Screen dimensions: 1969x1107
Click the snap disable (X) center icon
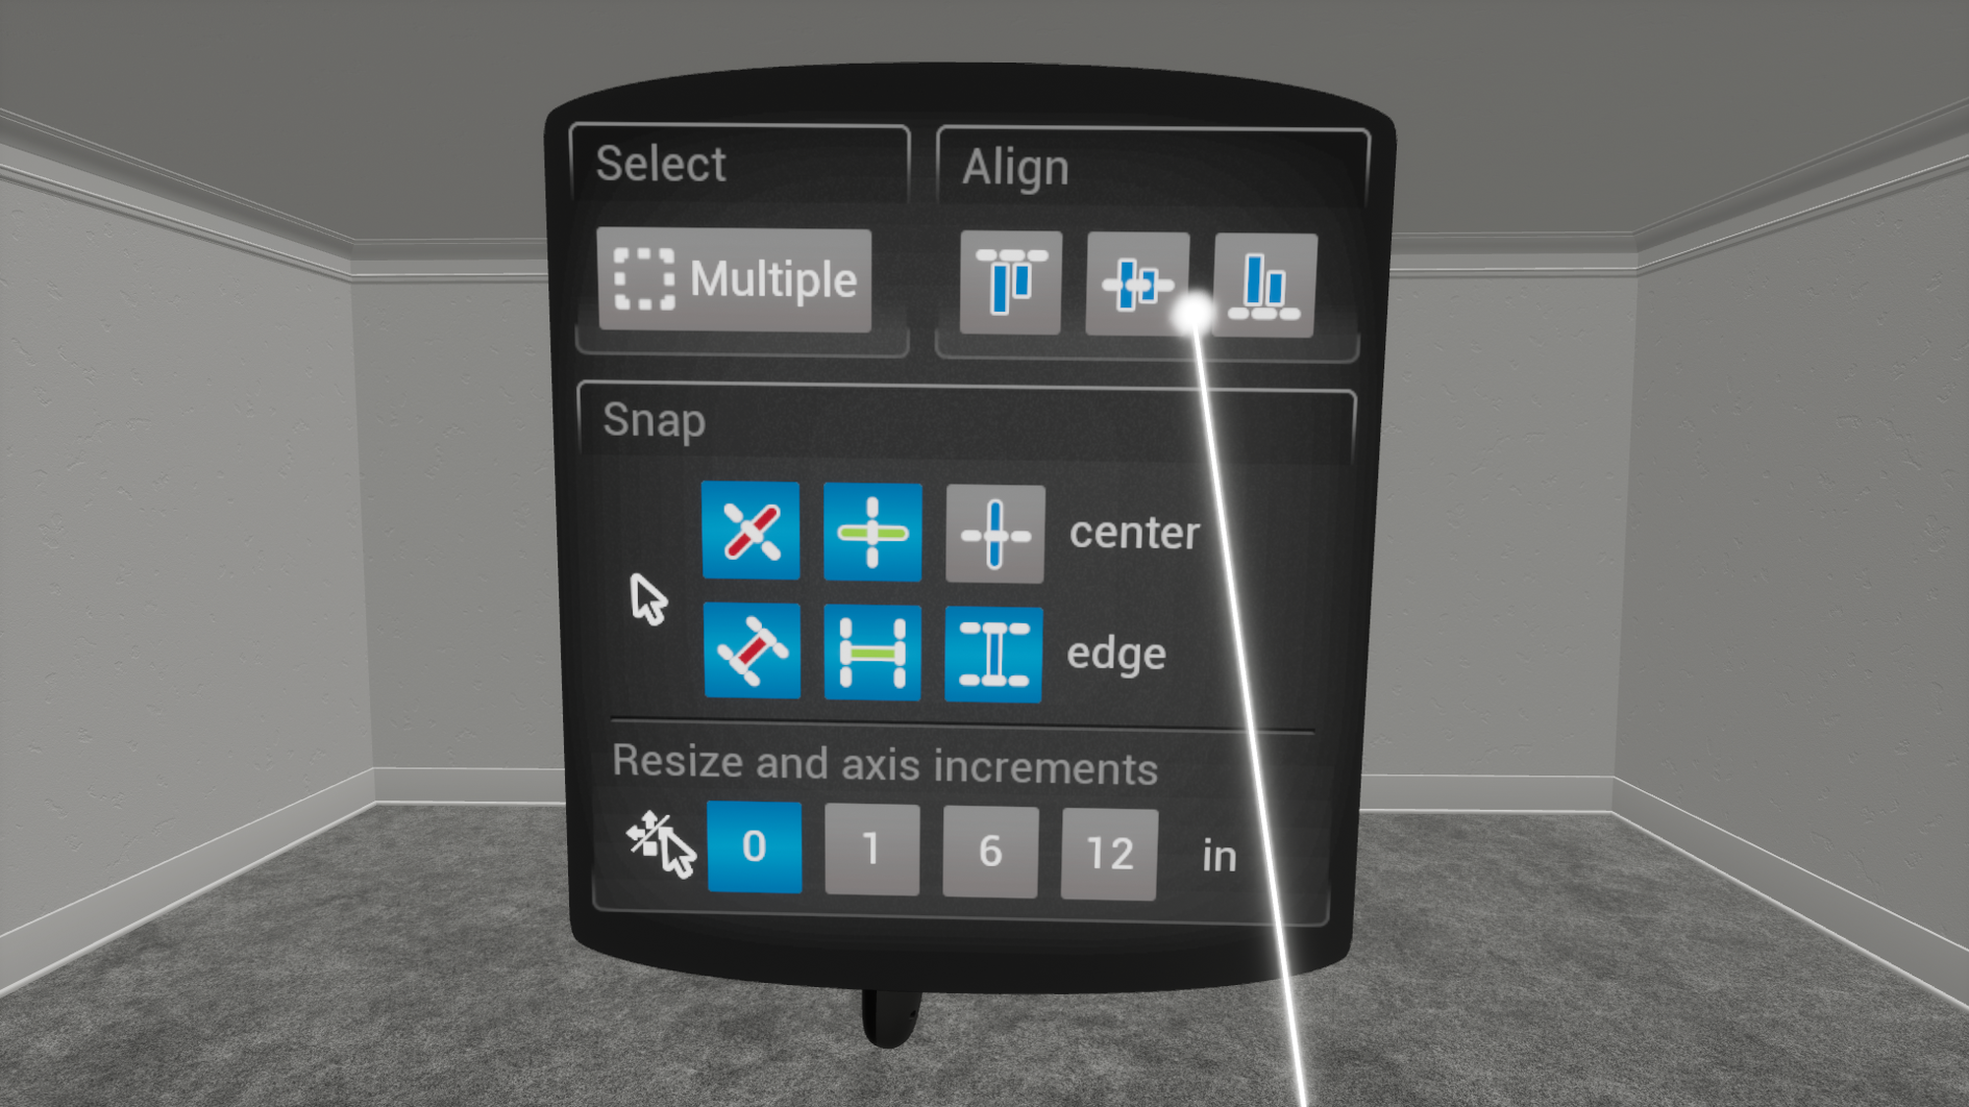click(750, 532)
